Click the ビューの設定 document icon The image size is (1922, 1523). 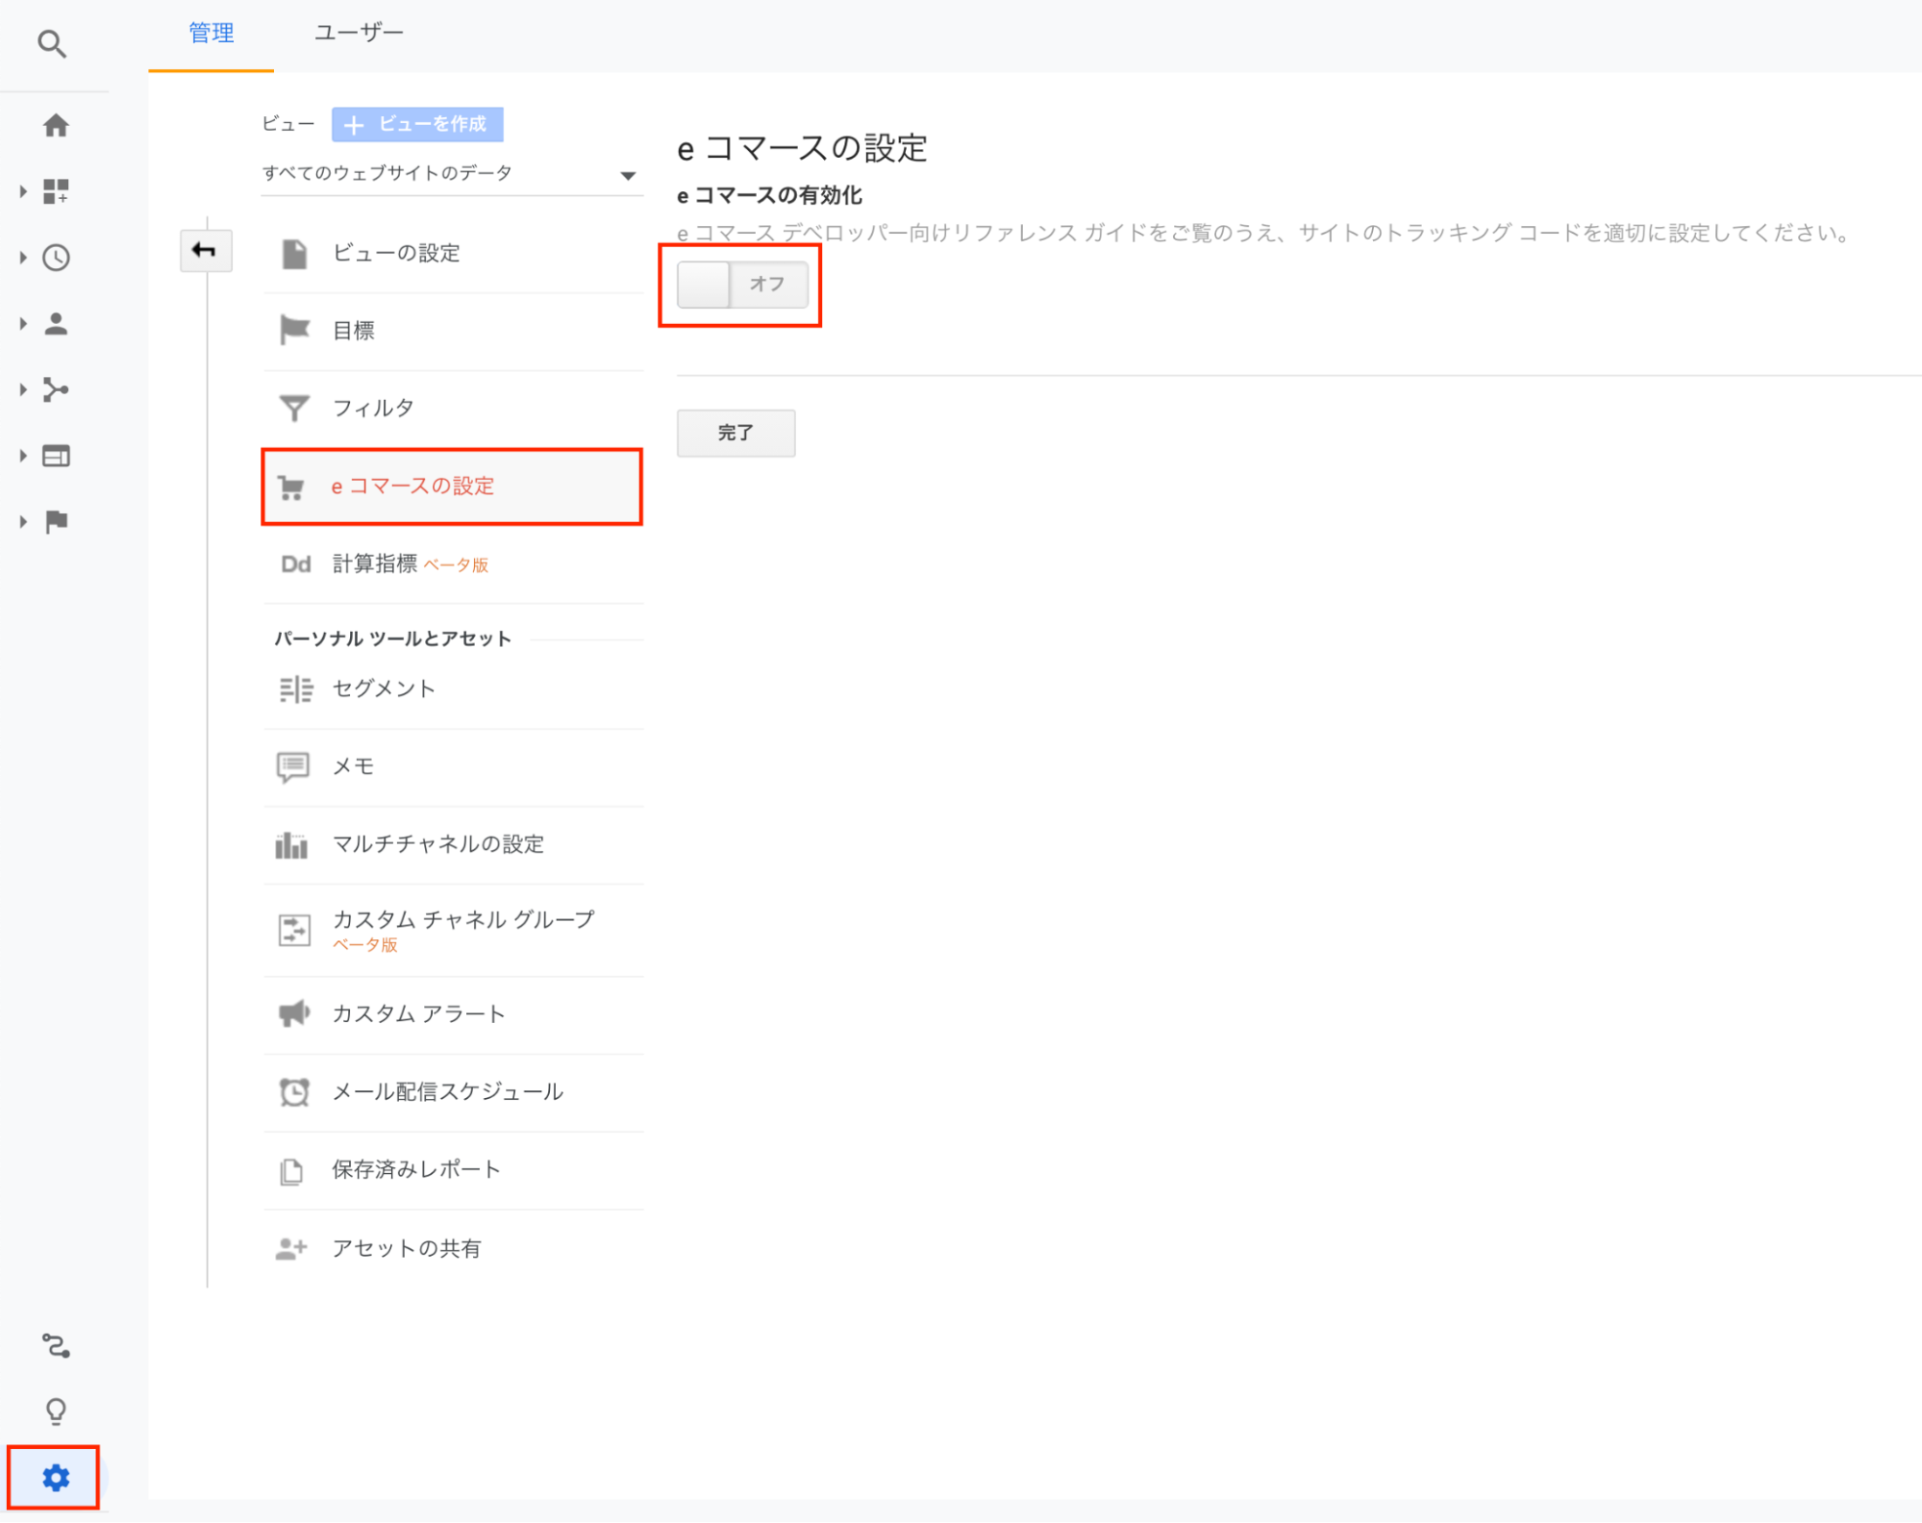click(294, 254)
